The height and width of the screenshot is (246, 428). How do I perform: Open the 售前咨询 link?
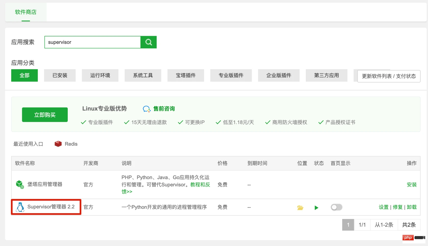pyautogui.click(x=164, y=109)
